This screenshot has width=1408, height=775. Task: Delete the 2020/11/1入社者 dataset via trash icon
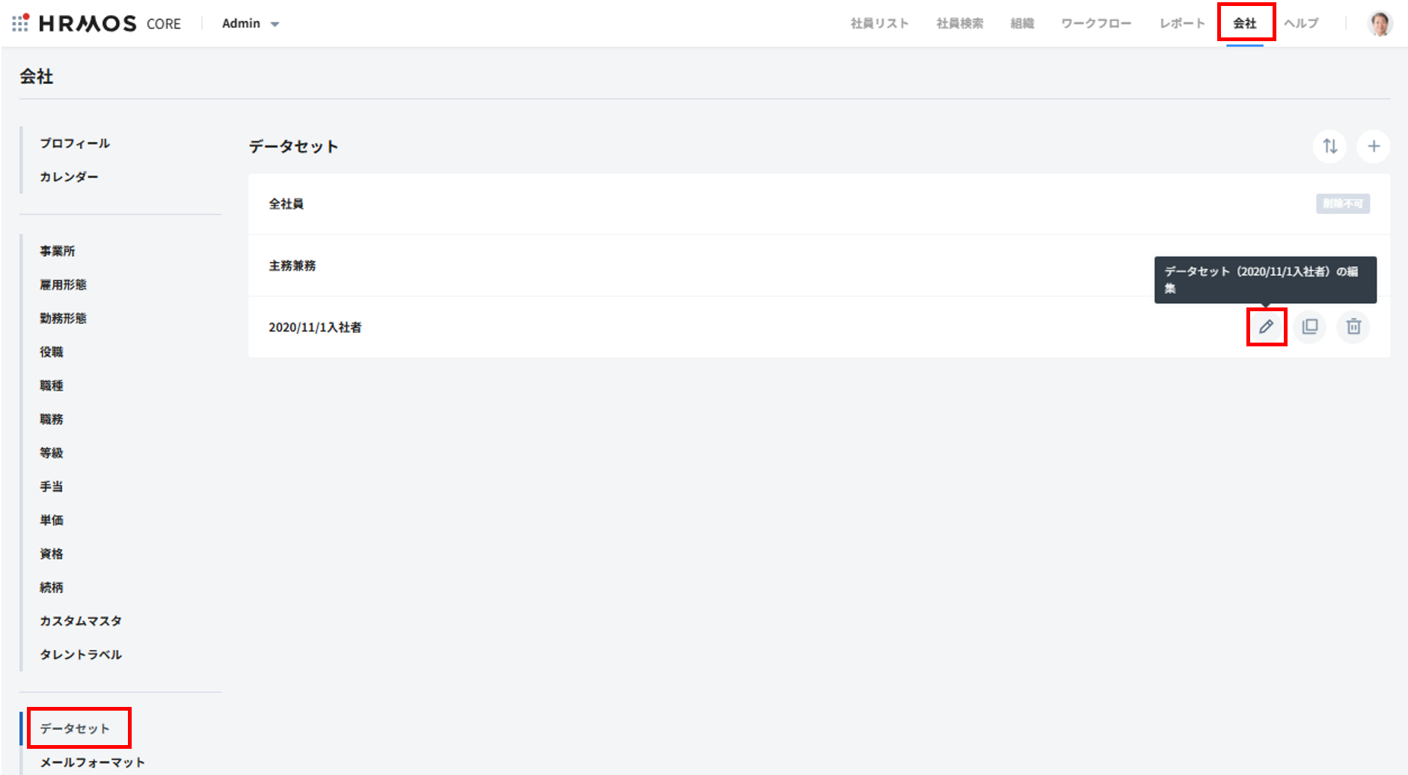click(1353, 327)
